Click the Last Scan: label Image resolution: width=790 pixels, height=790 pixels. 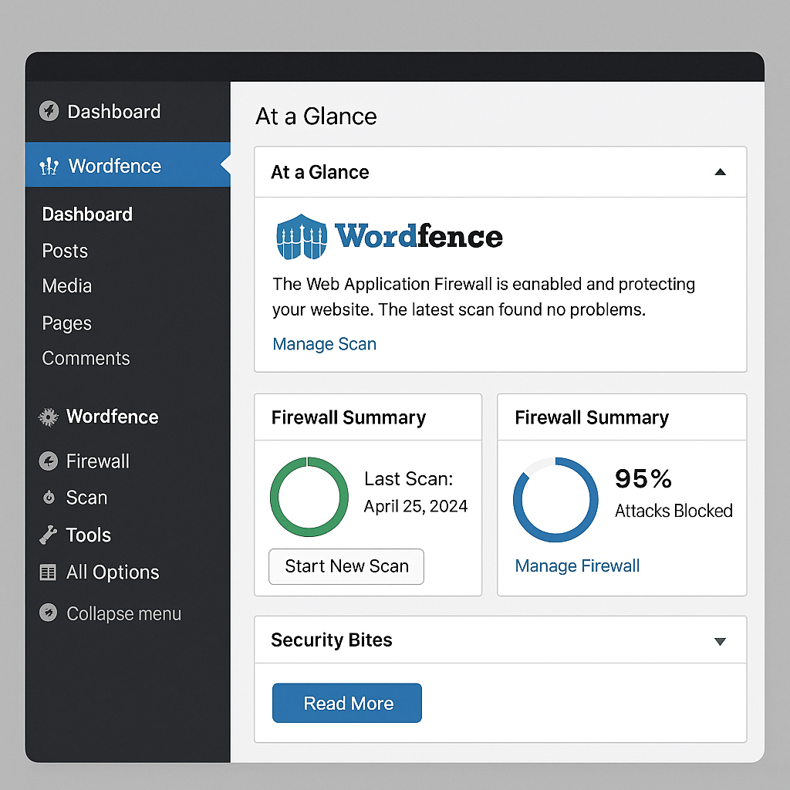tap(409, 478)
